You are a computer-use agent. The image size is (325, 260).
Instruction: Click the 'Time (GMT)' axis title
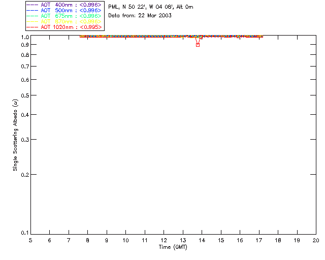173,247
